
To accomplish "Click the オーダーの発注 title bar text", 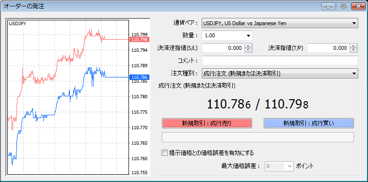I will (x=23, y=6).
